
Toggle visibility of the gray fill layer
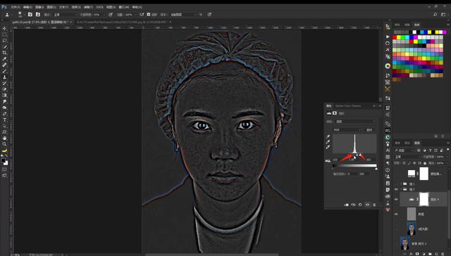click(x=396, y=214)
